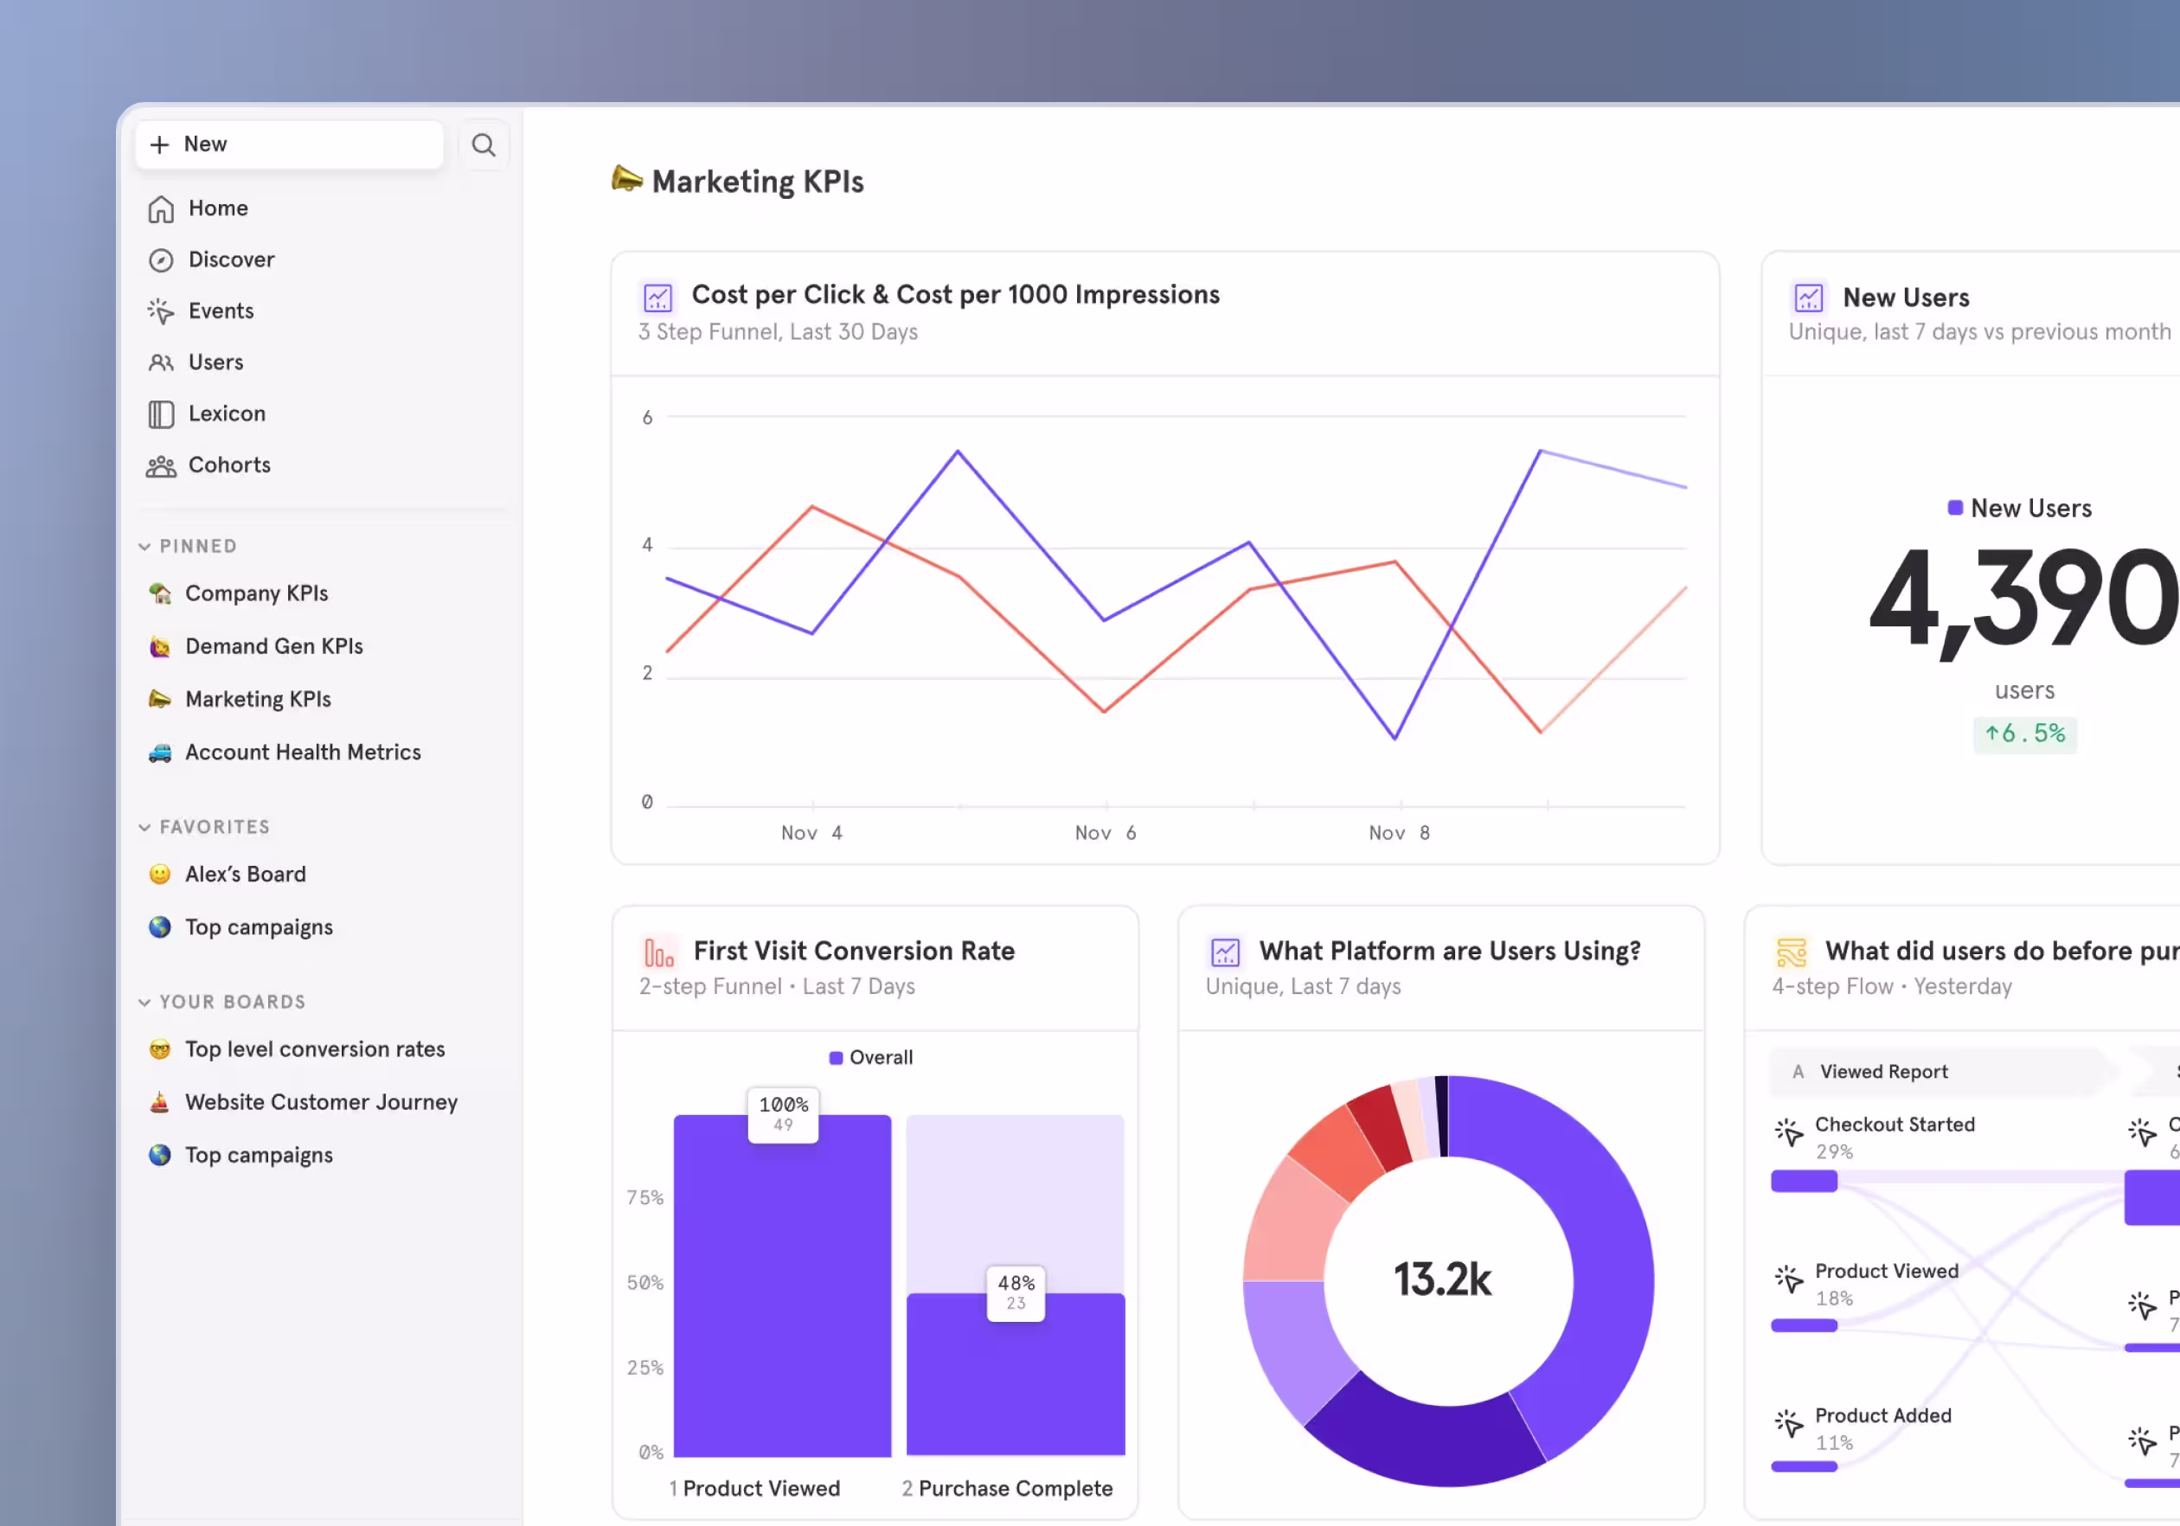Click the search magnifier icon
Image resolution: width=2180 pixels, height=1526 pixels.
pos(484,145)
